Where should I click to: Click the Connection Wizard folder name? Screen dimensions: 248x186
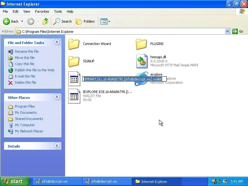click(x=97, y=44)
